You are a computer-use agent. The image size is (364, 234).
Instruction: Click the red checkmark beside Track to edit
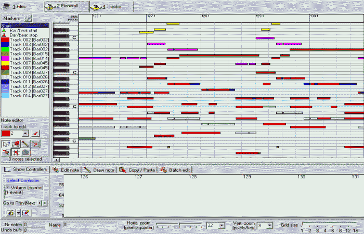tap(35, 134)
